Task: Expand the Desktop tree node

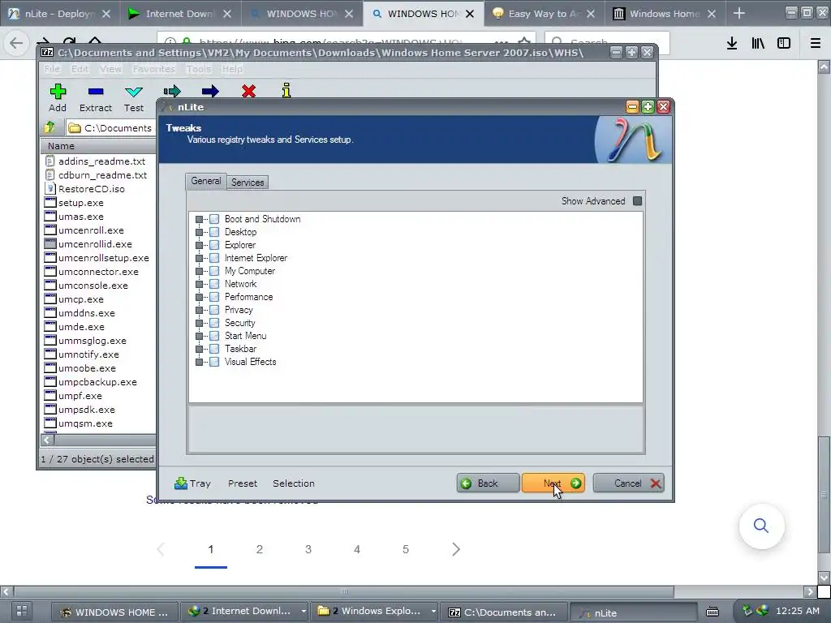Action: tap(200, 232)
